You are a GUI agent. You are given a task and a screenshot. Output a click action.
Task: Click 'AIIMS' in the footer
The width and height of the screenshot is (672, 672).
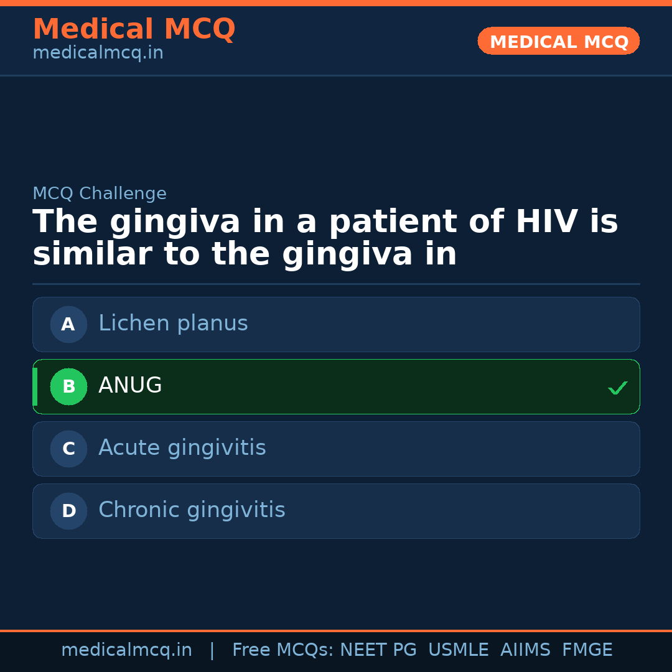coord(525,650)
